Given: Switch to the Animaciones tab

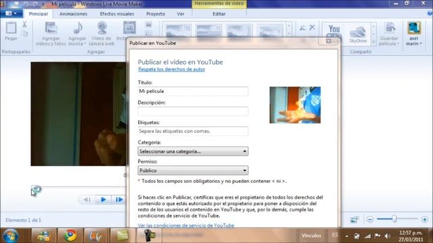Looking at the screenshot, I should (x=73, y=13).
